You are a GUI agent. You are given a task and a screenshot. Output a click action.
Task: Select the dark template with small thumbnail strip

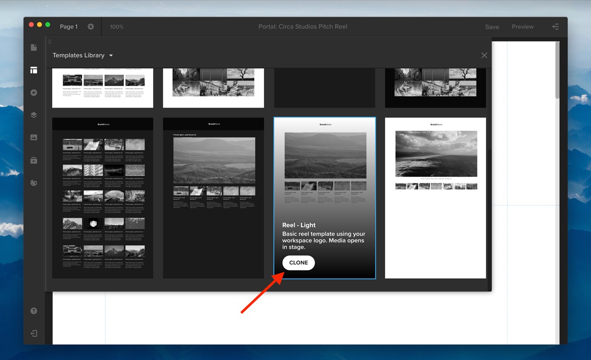213,198
